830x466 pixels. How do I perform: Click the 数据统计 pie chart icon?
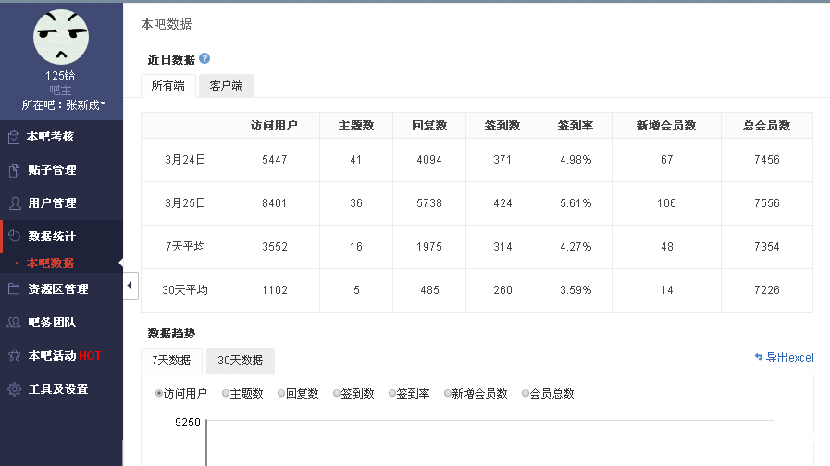14,237
